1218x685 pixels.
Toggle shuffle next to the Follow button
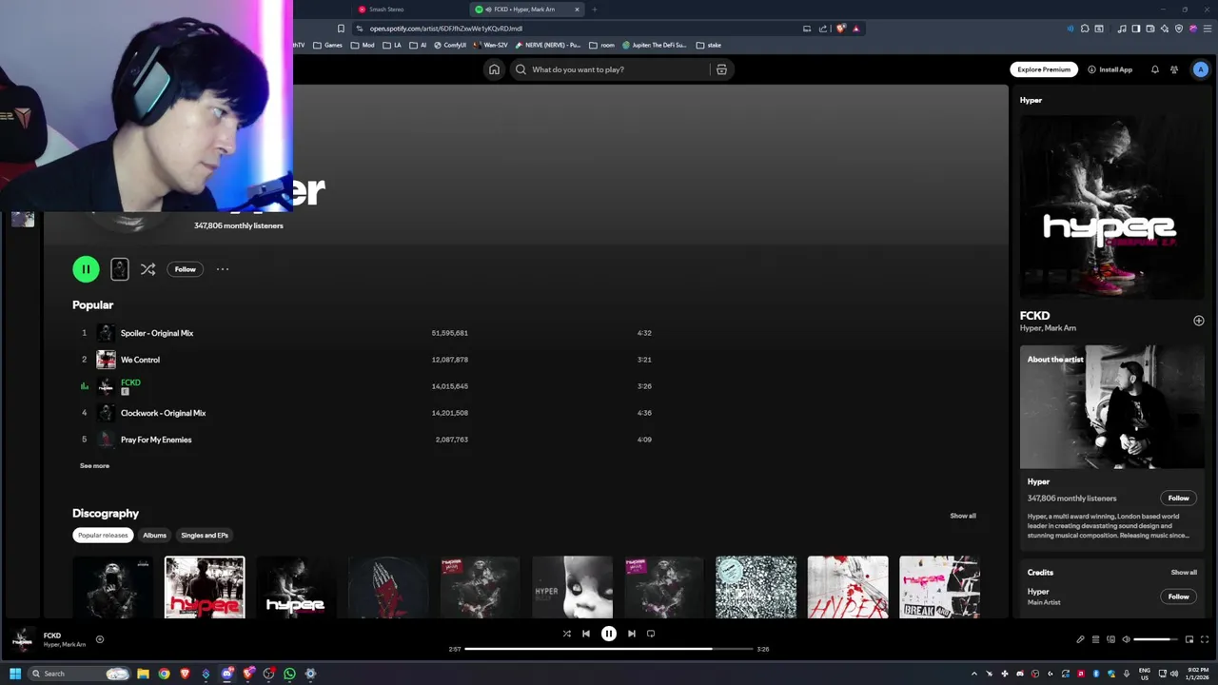(147, 269)
